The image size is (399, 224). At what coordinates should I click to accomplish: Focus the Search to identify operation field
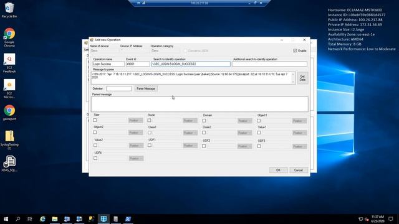(191, 64)
